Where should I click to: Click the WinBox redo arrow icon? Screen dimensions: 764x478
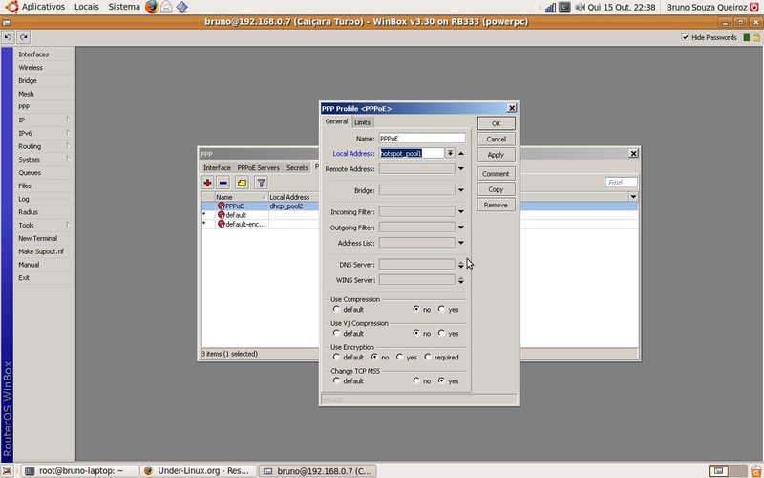pos(23,37)
